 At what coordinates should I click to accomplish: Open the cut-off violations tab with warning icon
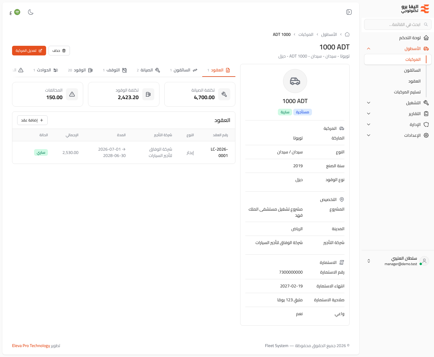click(x=18, y=70)
